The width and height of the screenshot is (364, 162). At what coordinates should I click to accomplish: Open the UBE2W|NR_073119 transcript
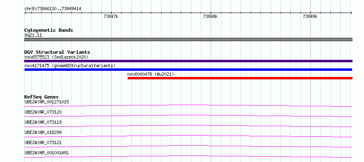[43, 122]
